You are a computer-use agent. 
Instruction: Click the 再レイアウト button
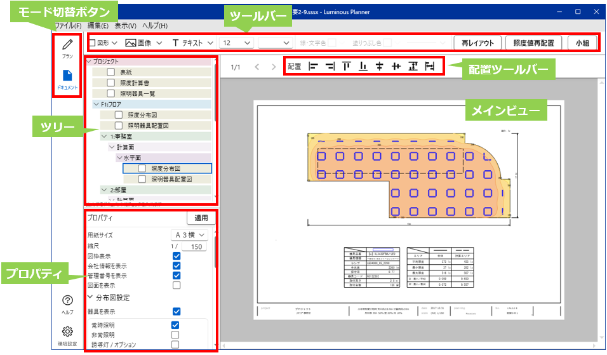476,43
